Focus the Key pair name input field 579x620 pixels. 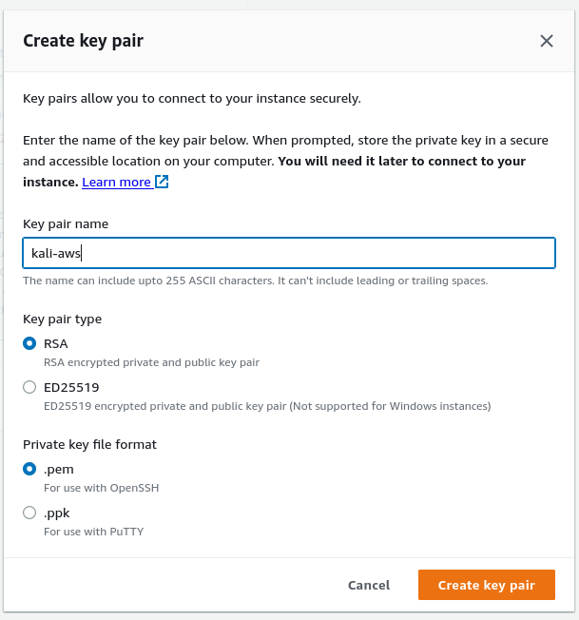(288, 253)
